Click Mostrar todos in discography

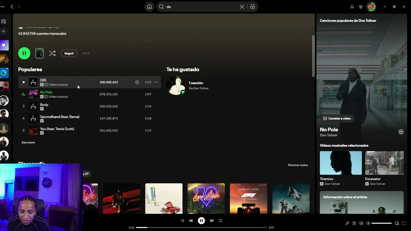pos(298,165)
